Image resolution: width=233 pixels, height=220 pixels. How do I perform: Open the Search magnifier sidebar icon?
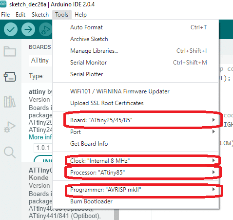pyautogui.click(x=10, y=152)
